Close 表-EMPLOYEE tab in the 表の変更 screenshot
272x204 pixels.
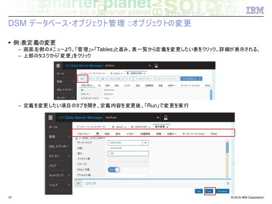click(x=149, y=127)
